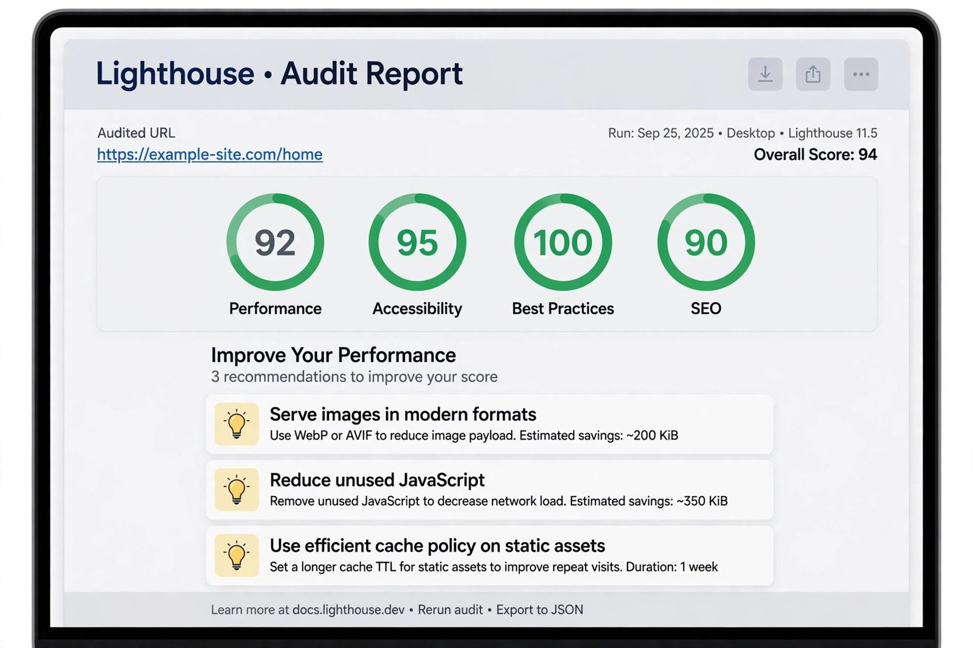This screenshot has width=973, height=648.
Task: Click the download report icon
Action: [765, 74]
